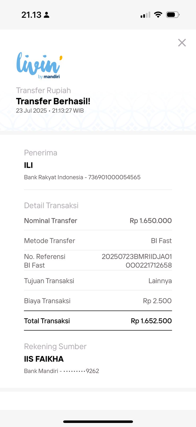Tap the Tujuan Transaksi value Lainnya
This screenshot has height=427, width=196.
tap(160, 281)
